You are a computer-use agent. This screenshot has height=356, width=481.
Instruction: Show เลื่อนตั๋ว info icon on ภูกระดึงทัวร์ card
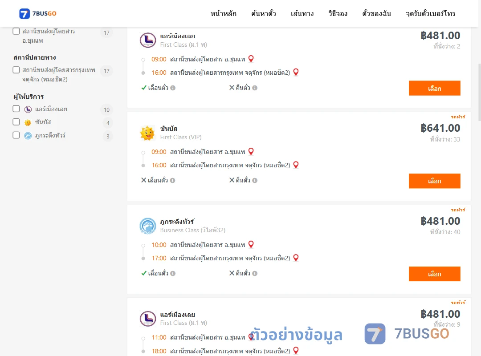pos(173,274)
